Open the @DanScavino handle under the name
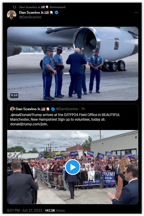 tap(30, 17)
